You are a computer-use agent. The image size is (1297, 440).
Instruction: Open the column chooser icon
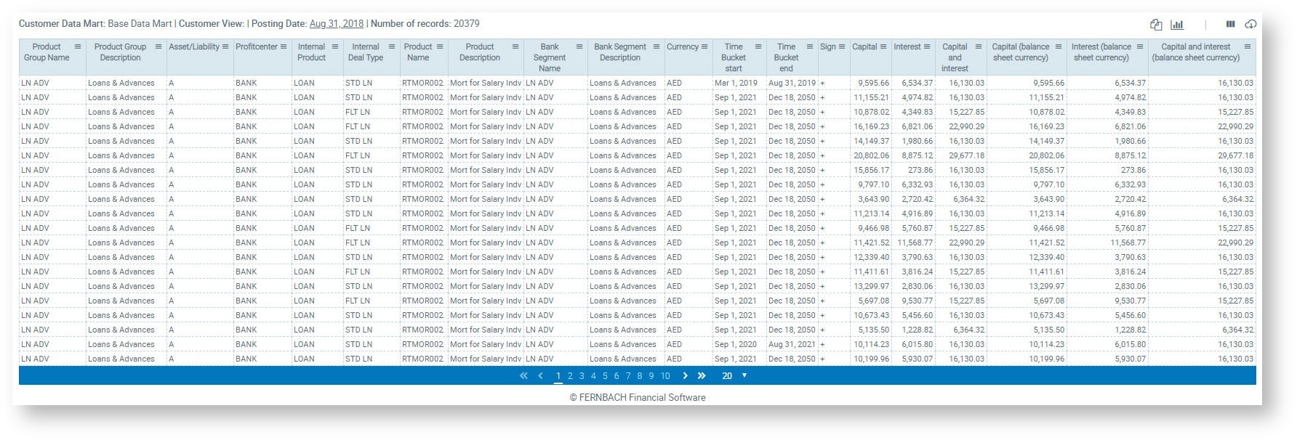coord(1230,25)
